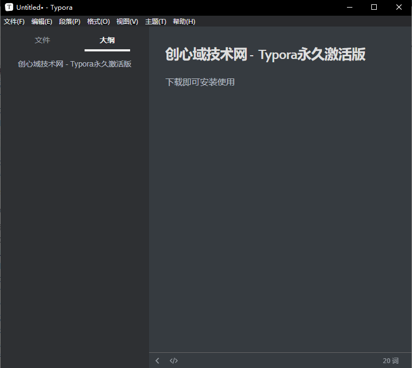Open the 主题(T) menu
The image size is (412, 368).
[156, 22]
